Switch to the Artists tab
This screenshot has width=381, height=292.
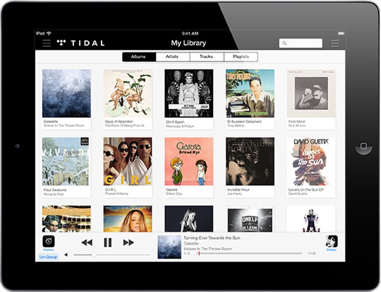click(x=173, y=57)
